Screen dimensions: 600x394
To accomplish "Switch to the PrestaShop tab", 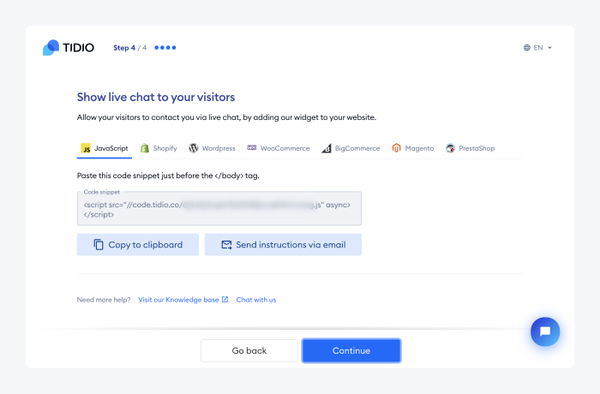I will (471, 148).
